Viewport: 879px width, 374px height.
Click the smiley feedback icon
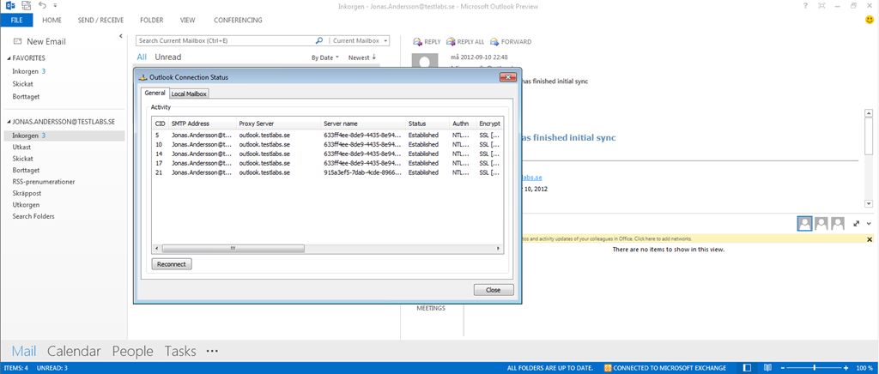(x=870, y=20)
